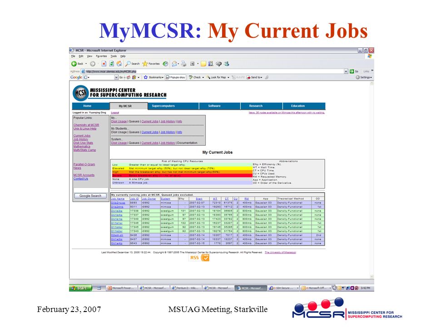Click the green Go button icon
The width and height of the screenshot is (436, 327).
point(352,71)
